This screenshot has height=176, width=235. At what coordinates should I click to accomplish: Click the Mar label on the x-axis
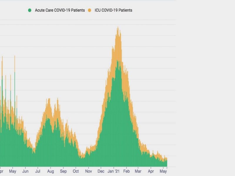(x=138, y=171)
